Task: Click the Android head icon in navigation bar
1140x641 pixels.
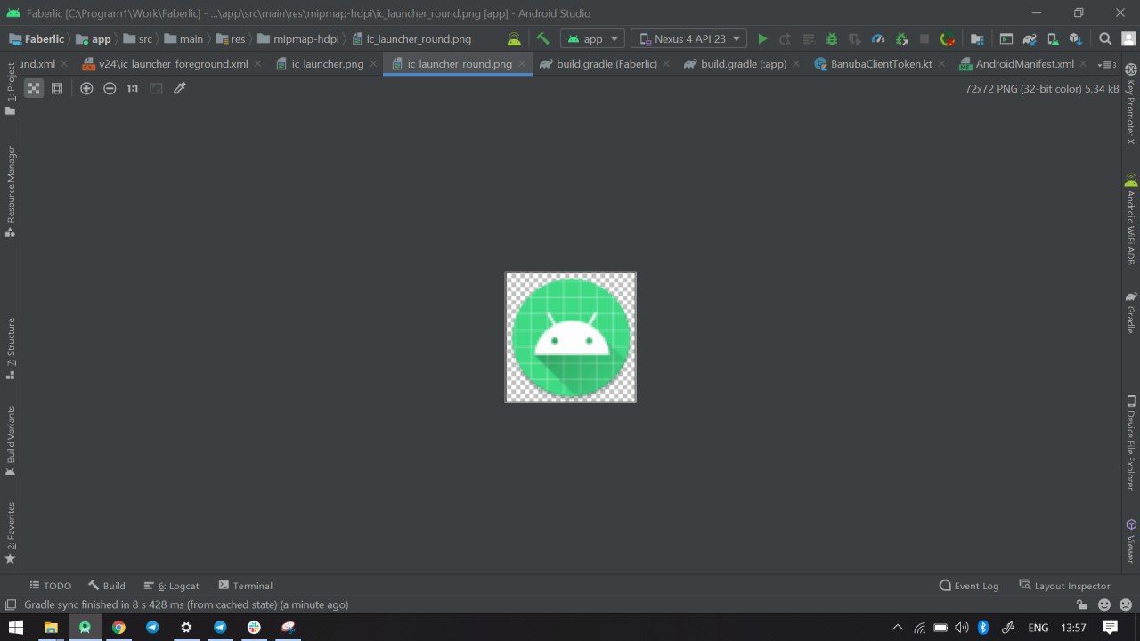Action: pyautogui.click(x=514, y=38)
